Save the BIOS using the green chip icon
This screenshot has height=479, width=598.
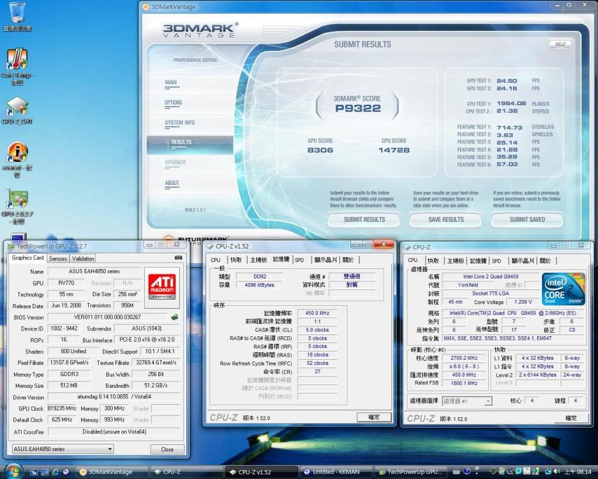coord(175,316)
